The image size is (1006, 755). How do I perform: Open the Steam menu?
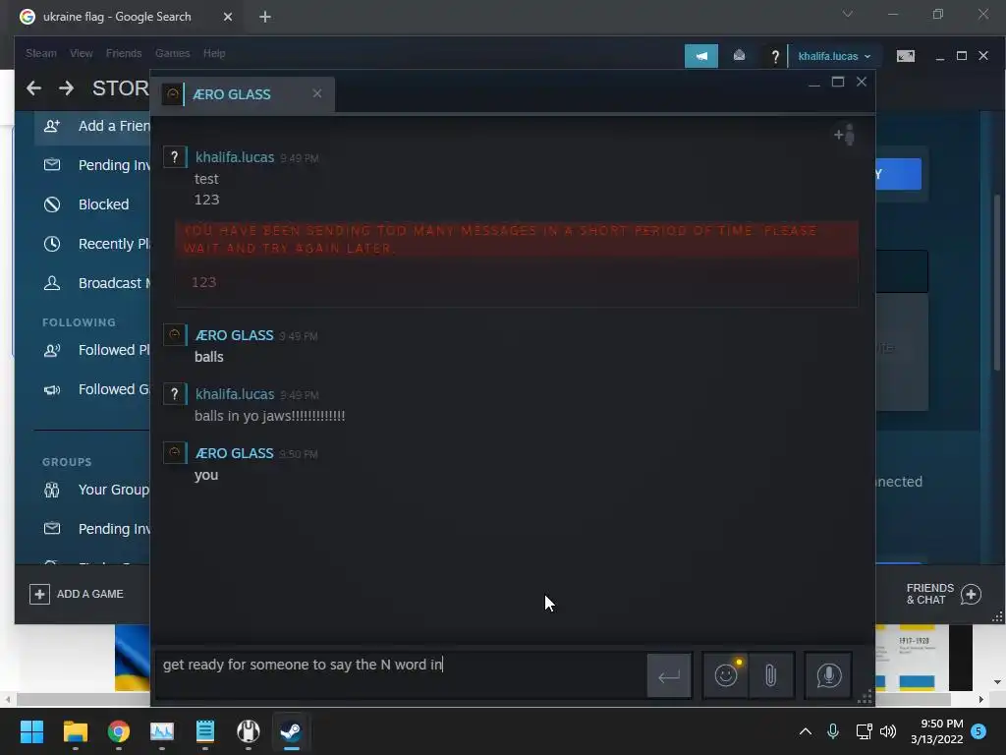point(41,53)
